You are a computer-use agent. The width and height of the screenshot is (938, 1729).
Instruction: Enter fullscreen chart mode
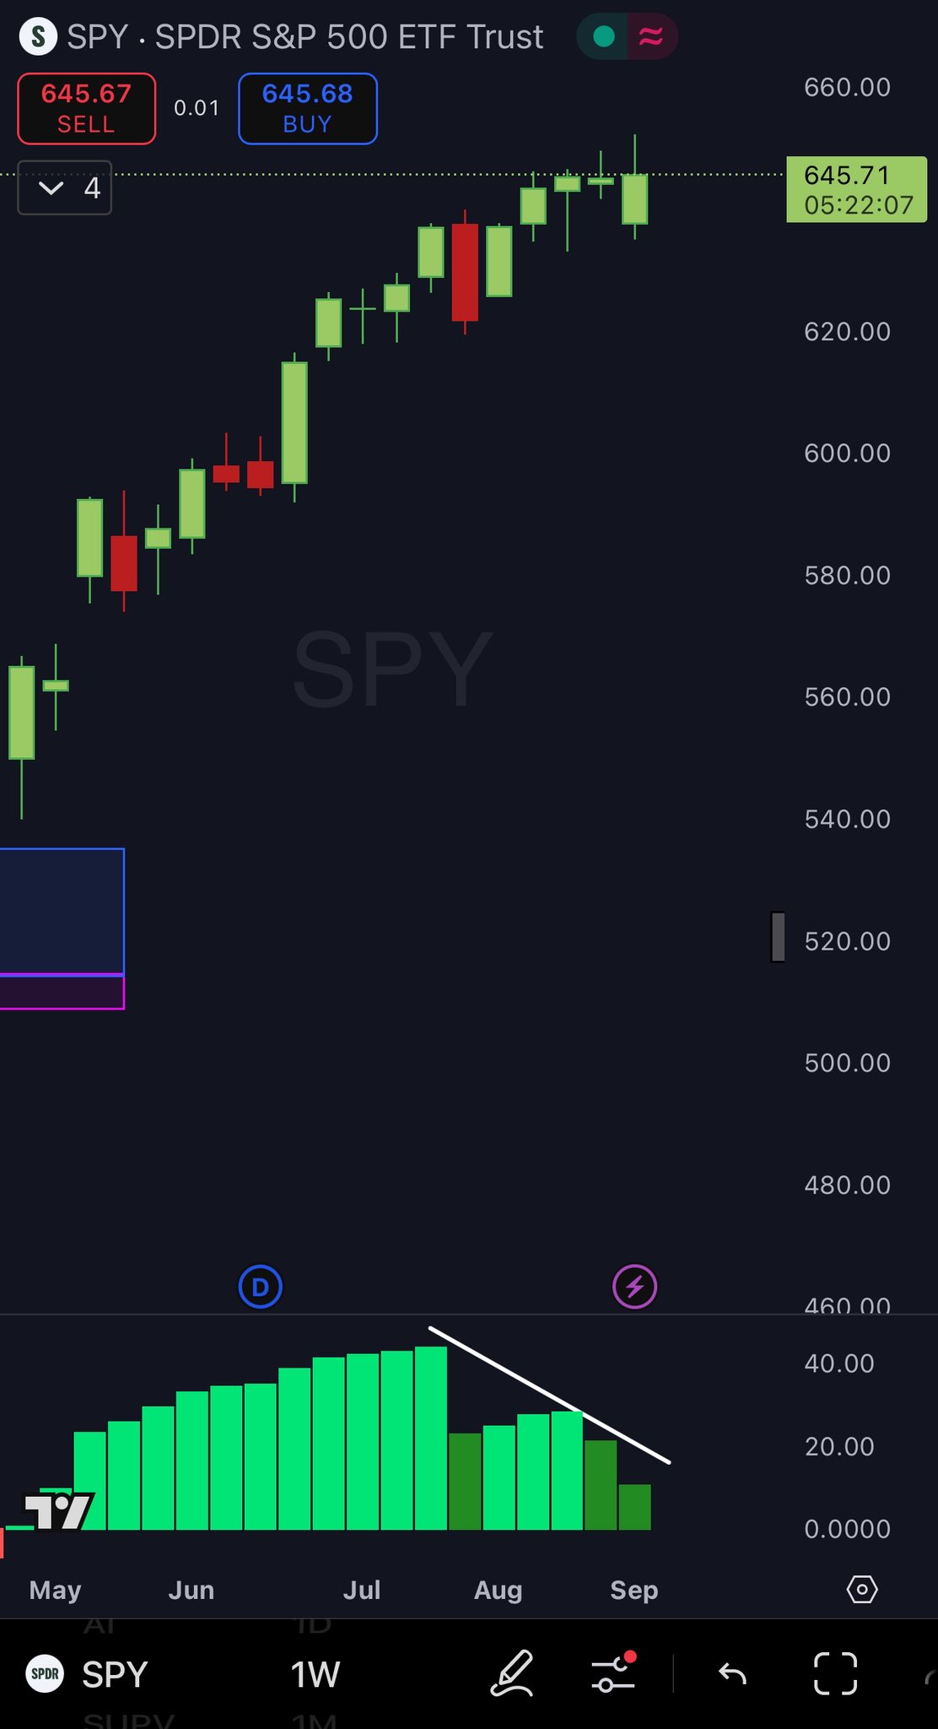(x=835, y=1672)
